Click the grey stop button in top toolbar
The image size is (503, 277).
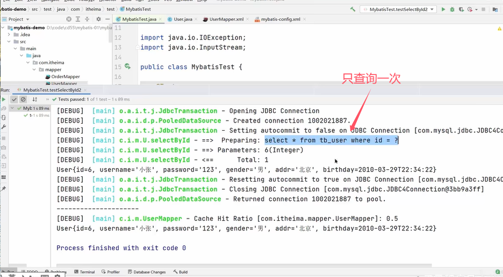(484, 9)
